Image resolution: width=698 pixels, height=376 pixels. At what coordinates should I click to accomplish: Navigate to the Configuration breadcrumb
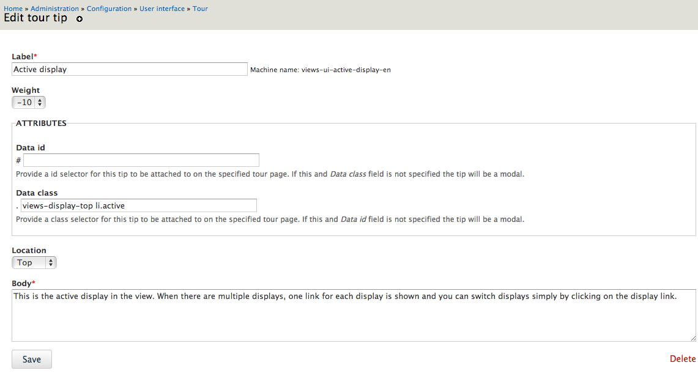tap(109, 9)
